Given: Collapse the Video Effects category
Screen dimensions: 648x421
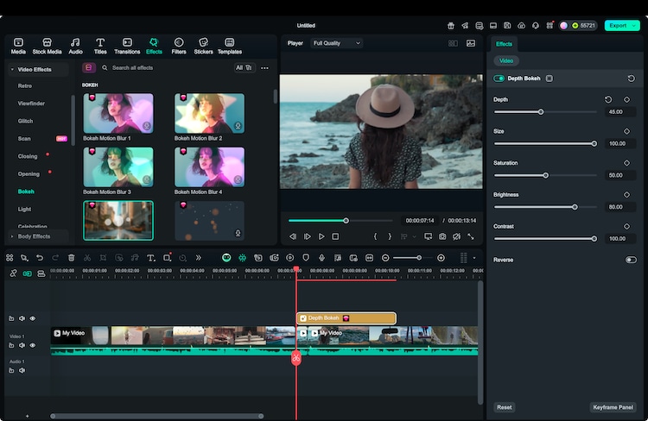Looking at the screenshot, I should [x=12, y=69].
